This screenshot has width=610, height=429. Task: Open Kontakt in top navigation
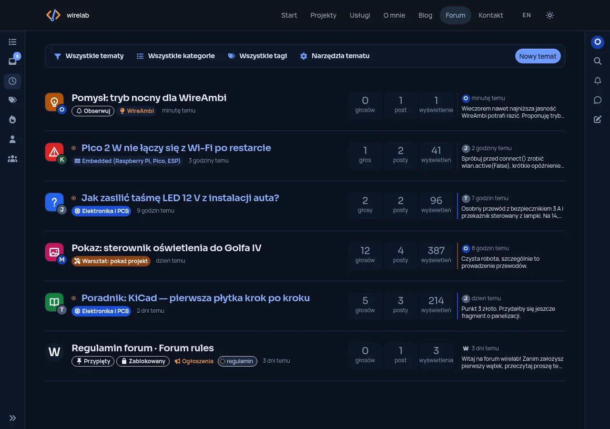490,15
